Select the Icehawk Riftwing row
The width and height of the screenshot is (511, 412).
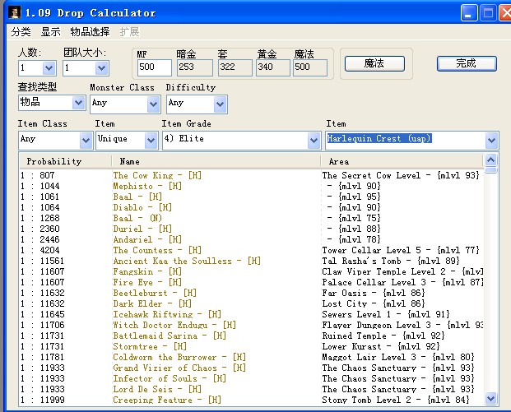click(x=251, y=314)
